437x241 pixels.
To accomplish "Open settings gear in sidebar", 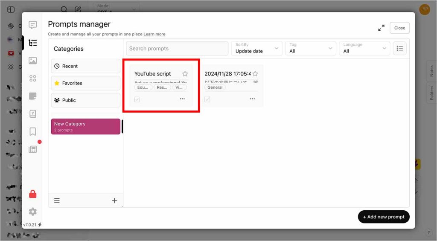I will click(33, 212).
